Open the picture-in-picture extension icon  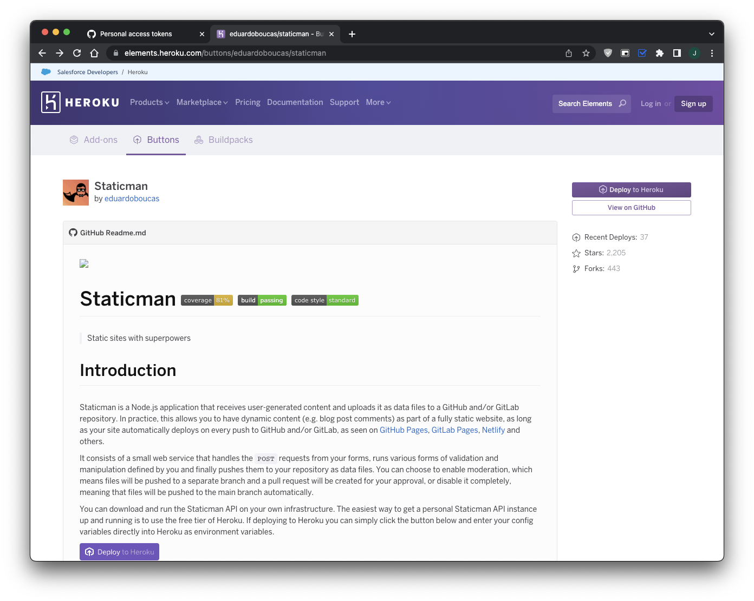pos(625,53)
